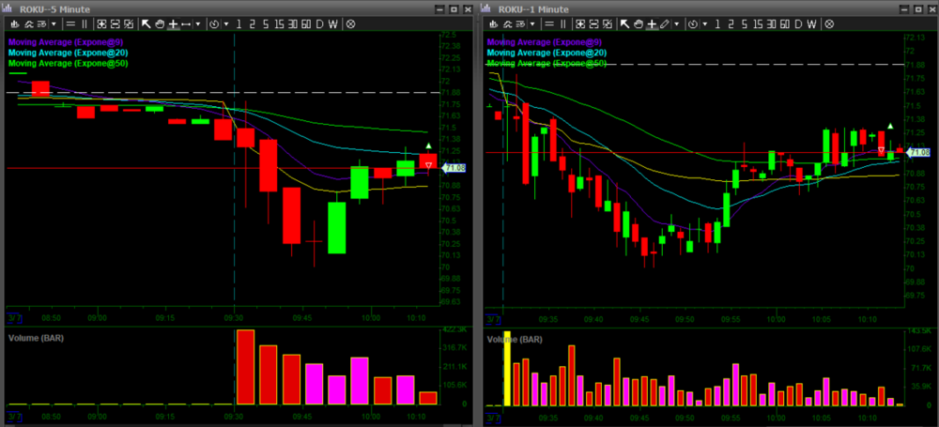Toggle Moving Average (Expone@50) in 5 Minute chart
Viewport: 939px width, 427px height.
tap(68, 64)
